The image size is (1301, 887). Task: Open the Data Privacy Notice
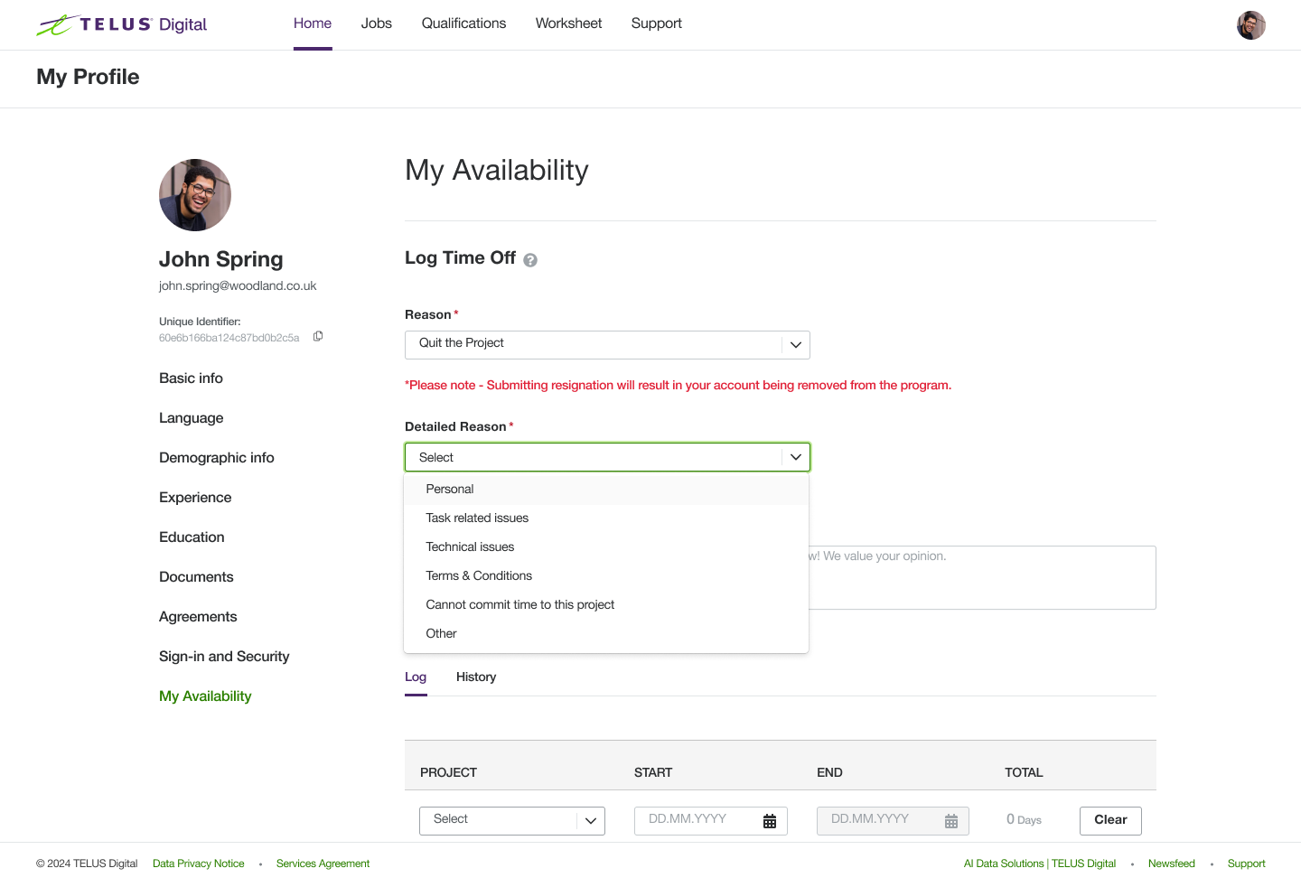pos(198,863)
